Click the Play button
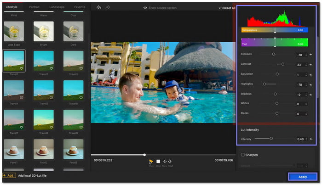 [151, 162]
